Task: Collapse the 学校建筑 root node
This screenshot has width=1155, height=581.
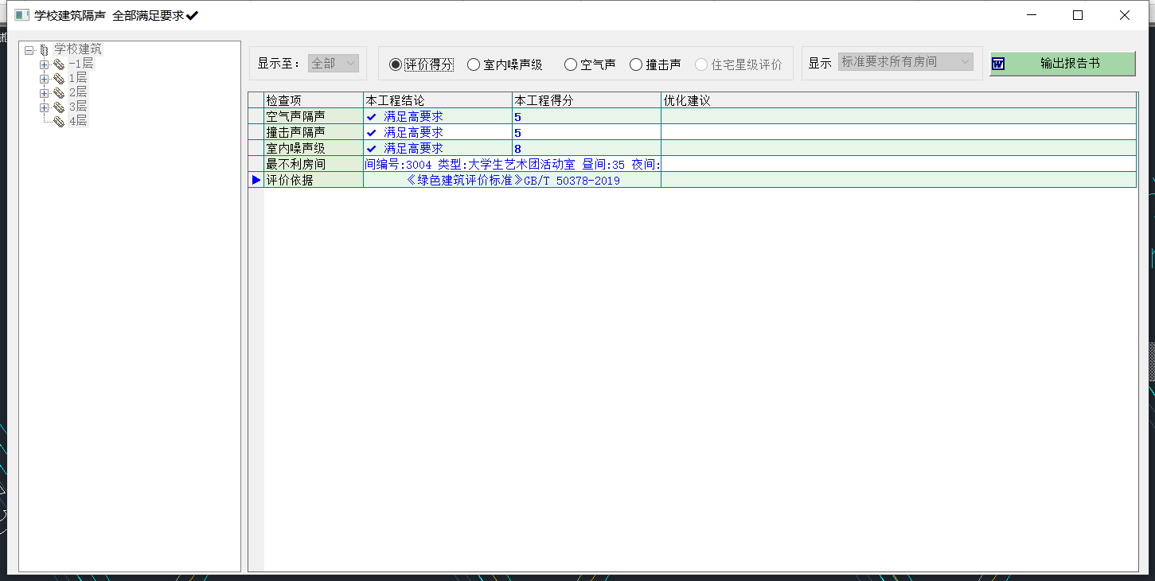Action: coord(29,50)
